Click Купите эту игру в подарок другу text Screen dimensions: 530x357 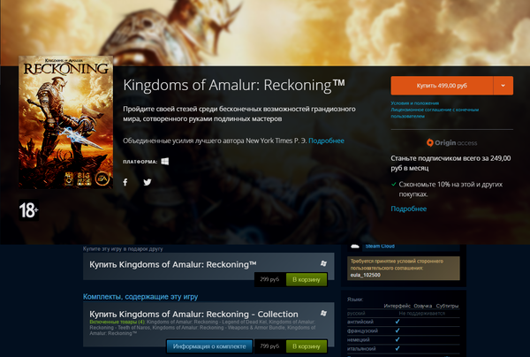[123, 249]
